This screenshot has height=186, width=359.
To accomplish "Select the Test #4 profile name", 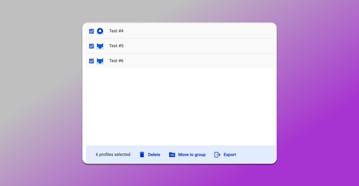I will (116, 31).
